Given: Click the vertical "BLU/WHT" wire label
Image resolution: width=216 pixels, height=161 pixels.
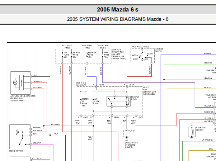Looking at the screenshot, I should (x=85, y=71).
